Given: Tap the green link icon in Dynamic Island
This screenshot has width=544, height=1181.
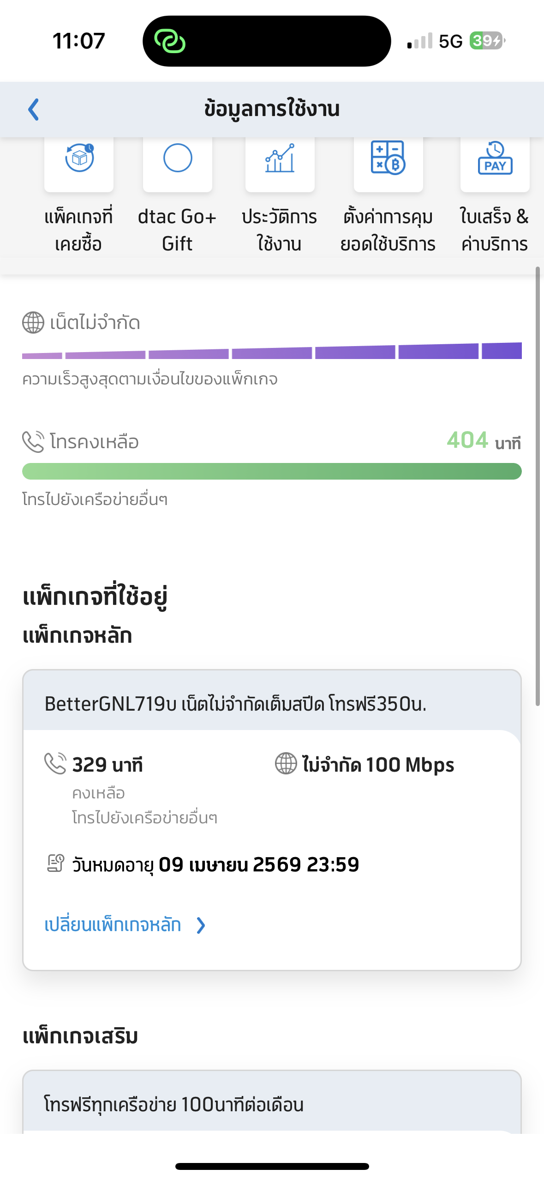Looking at the screenshot, I should coord(170,41).
